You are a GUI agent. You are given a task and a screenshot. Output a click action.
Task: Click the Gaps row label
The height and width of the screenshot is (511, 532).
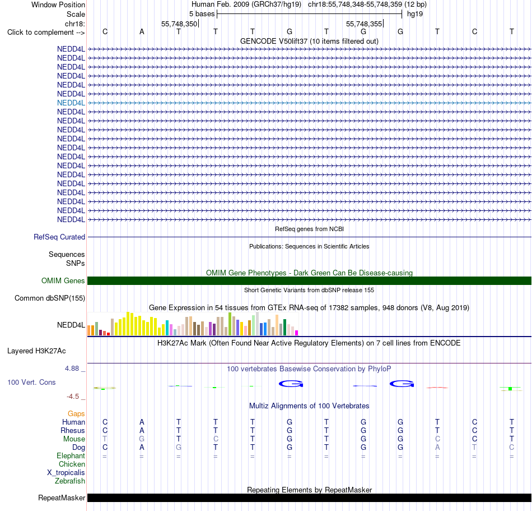click(x=76, y=413)
